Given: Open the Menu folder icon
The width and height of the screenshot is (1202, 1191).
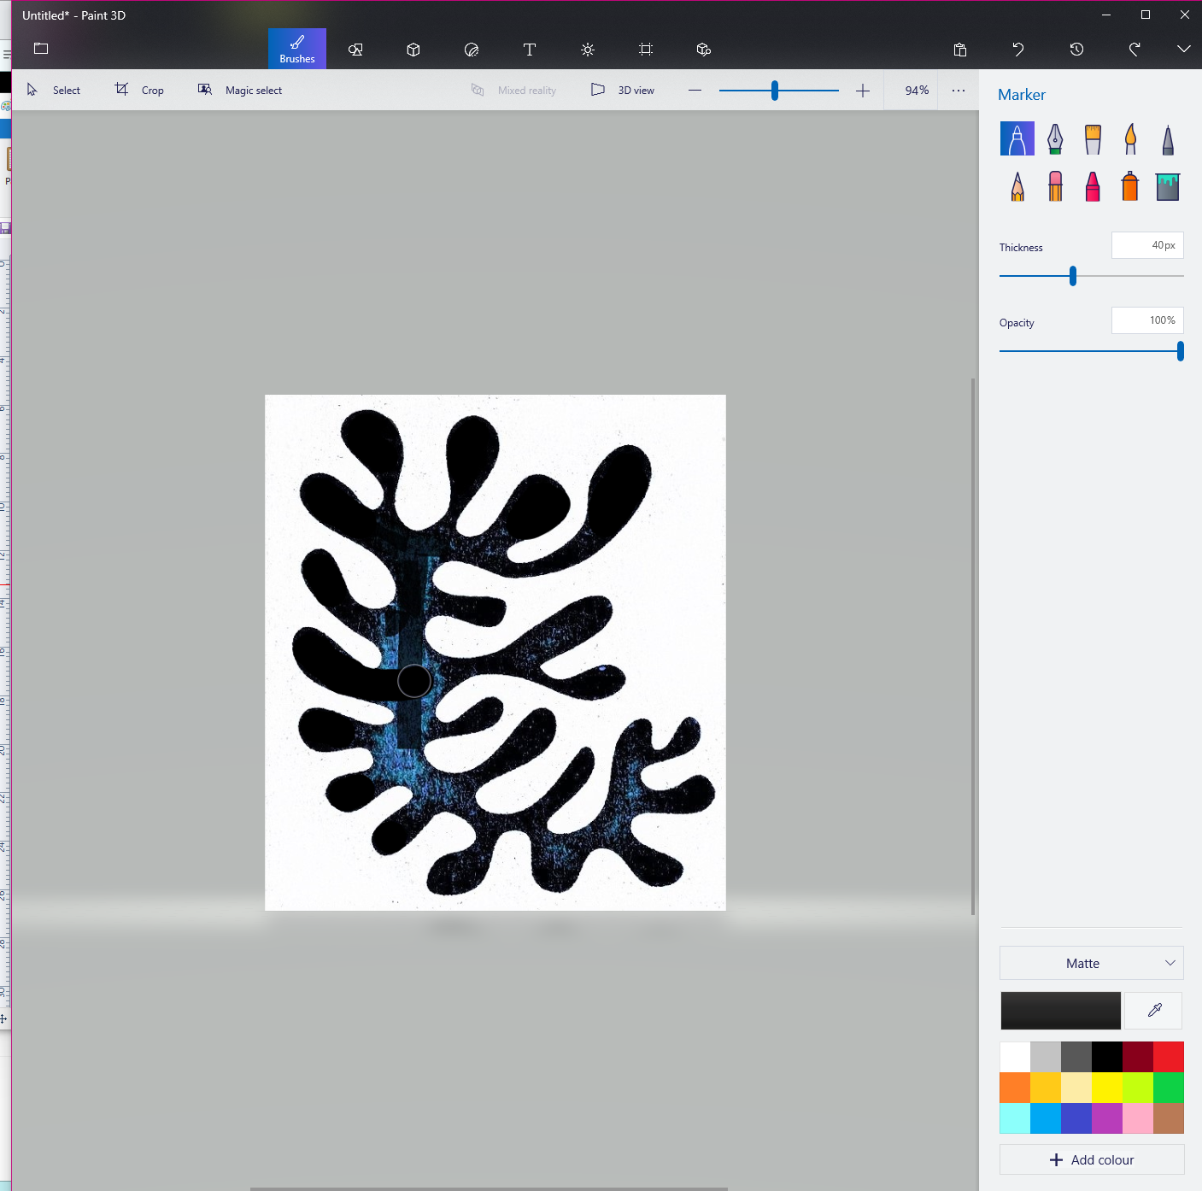Looking at the screenshot, I should 41,49.
